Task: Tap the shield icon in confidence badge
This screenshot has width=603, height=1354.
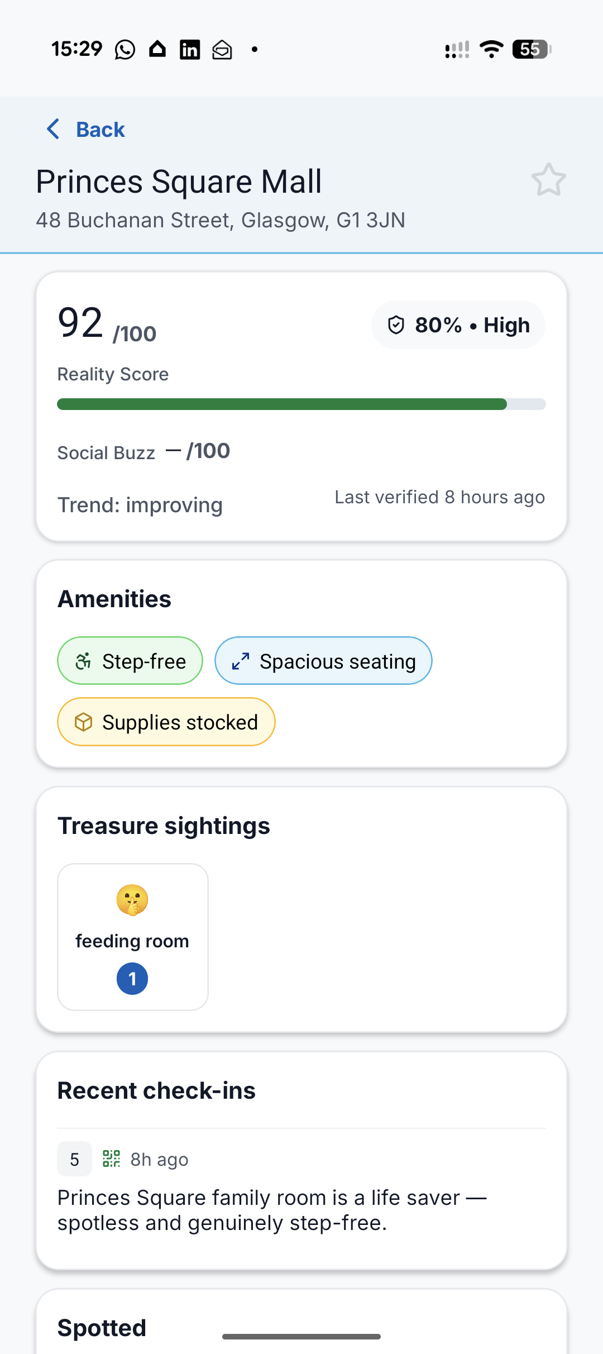Action: tap(396, 325)
